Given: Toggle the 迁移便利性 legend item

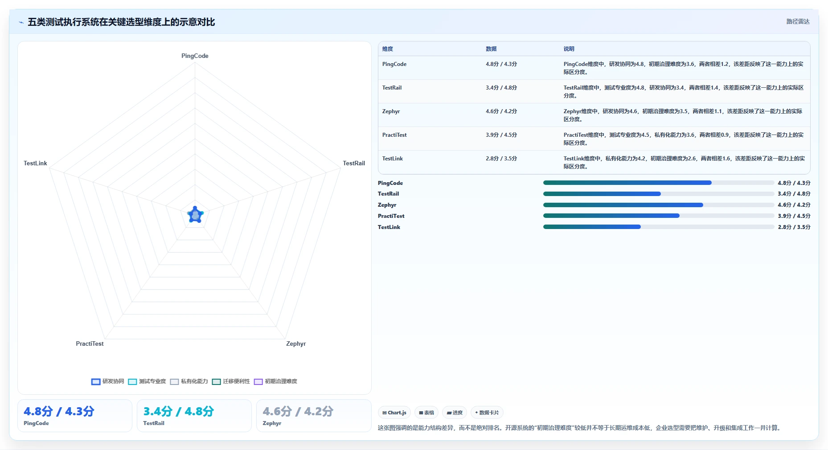Looking at the screenshot, I should coord(231,381).
